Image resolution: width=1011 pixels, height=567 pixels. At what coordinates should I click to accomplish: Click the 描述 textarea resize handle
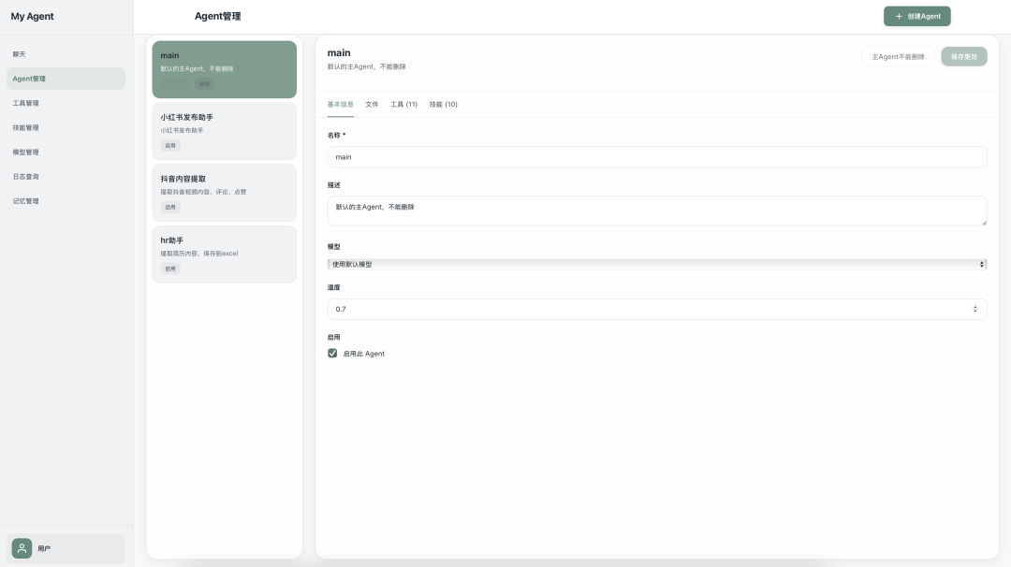point(983,222)
